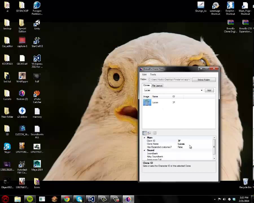Open Visual Studio from the taskbar
This screenshot has width=254, height=203.
coord(91,199)
